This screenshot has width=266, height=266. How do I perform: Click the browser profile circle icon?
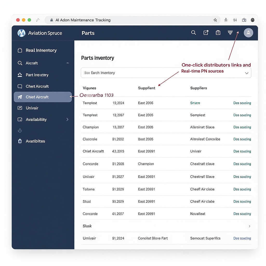point(252,20)
